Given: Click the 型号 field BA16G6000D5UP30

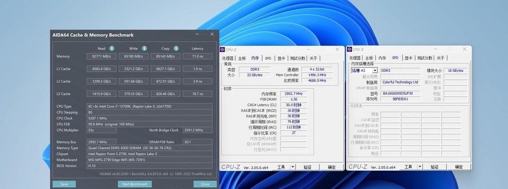Looking at the screenshot, I should tap(400, 94).
